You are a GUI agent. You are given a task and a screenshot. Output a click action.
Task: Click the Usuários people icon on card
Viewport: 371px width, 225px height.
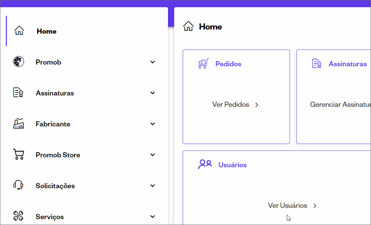(205, 164)
